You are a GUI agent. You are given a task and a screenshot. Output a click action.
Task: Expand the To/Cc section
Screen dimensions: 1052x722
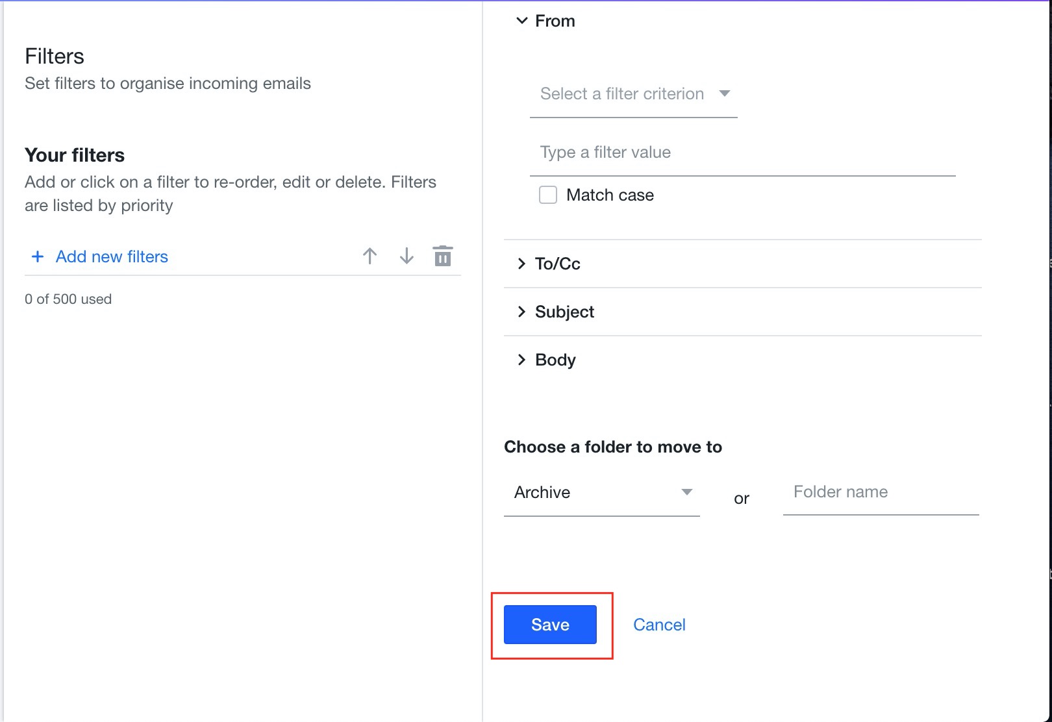(742, 264)
